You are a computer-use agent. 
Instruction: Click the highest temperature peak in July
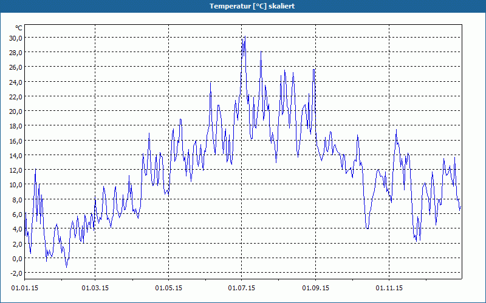pos(245,36)
